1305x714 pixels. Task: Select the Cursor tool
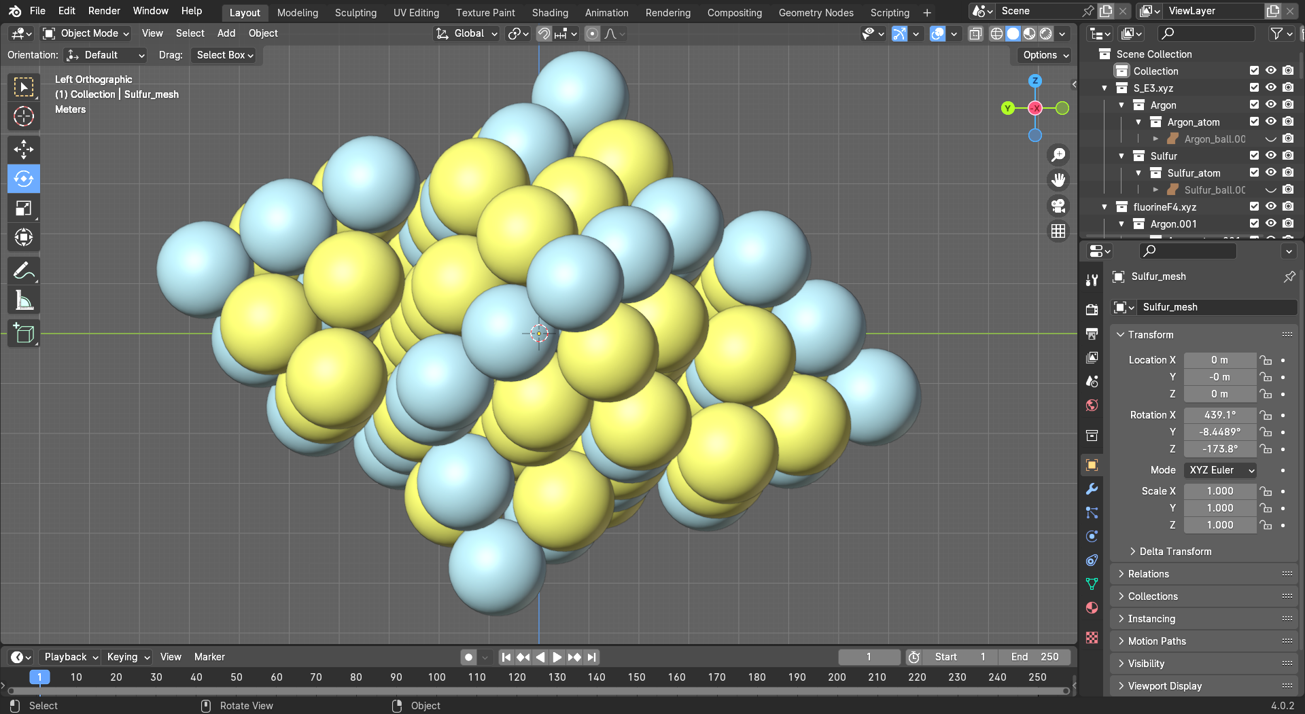pos(24,116)
